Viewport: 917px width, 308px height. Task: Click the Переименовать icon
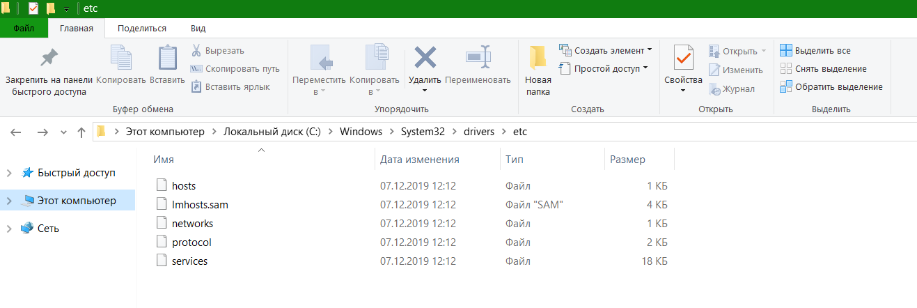click(x=478, y=58)
